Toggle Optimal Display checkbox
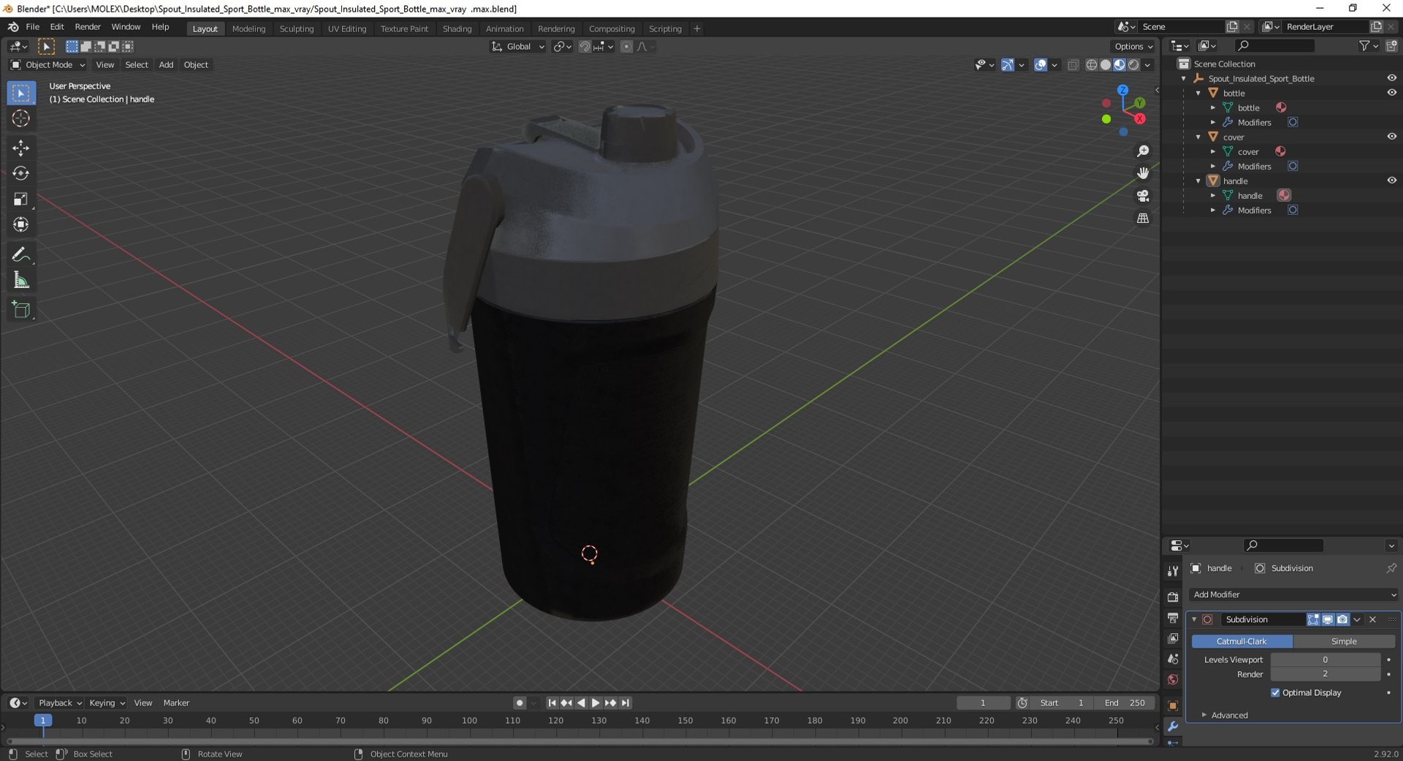The height and width of the screenshot is (761, 1403). click(1275, 692)
